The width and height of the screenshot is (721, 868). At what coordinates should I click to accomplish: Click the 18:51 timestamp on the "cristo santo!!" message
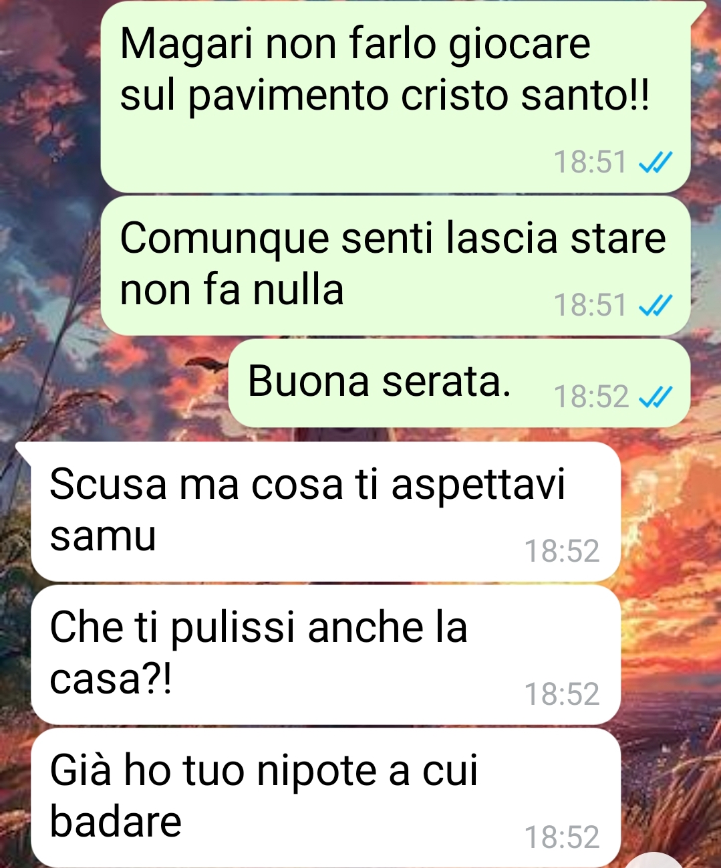591,162
